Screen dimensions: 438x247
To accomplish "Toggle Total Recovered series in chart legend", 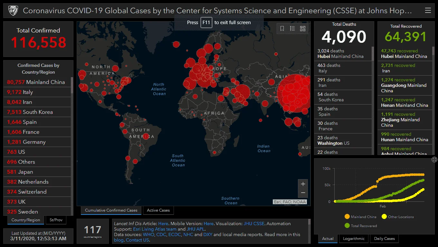I will 360,226.
